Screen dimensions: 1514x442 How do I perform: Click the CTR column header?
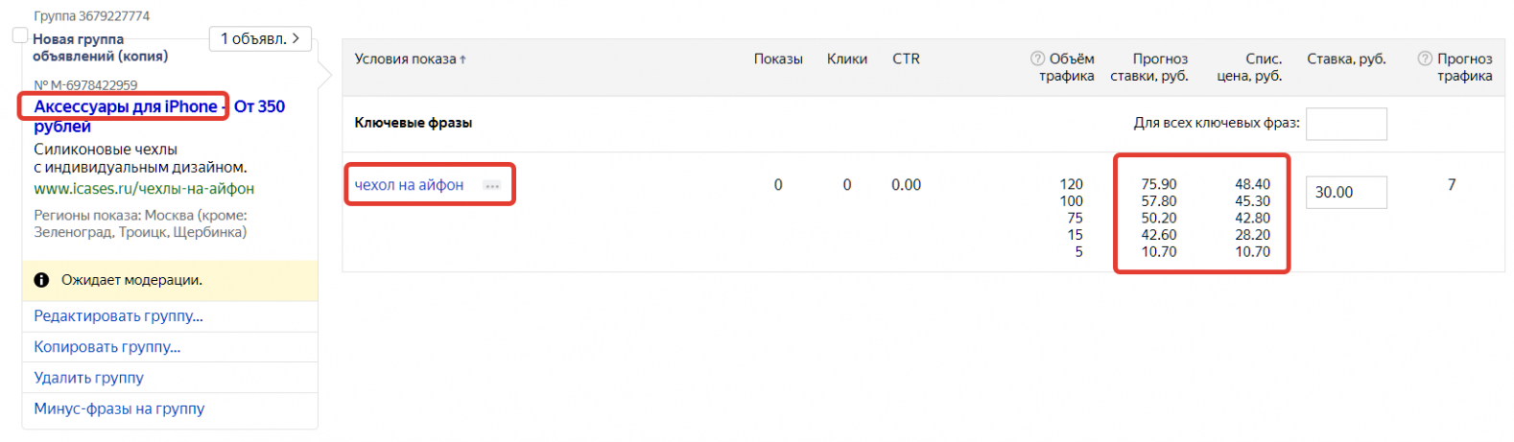(x=906, y=59)
